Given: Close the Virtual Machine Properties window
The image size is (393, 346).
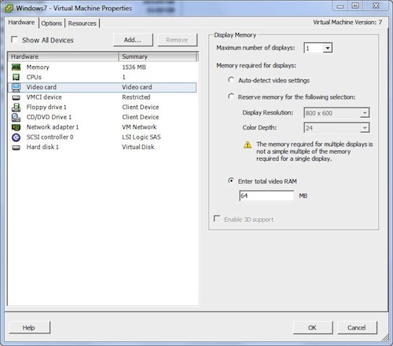Looking at the screenshot, I should pyautogui.click(x=376, y=5).
